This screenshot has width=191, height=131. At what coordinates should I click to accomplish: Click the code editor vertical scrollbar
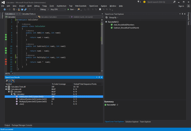click(x=102, y=46)
